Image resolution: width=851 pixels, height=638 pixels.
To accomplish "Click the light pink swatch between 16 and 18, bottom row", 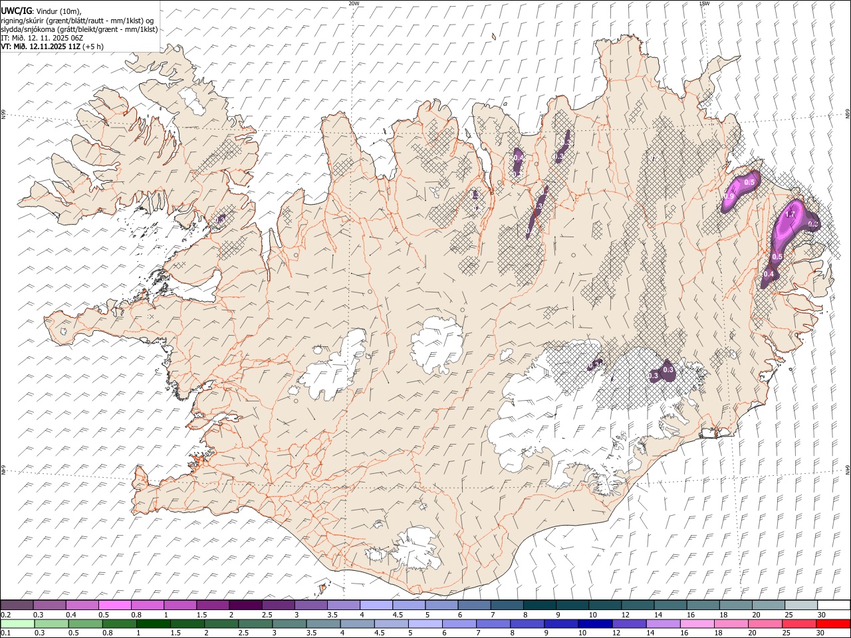I will tap(697, 623).
